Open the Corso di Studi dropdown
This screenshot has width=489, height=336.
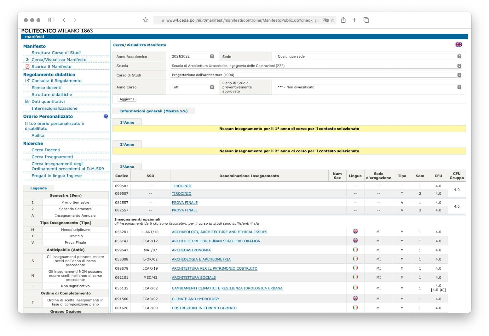[316, 75]
